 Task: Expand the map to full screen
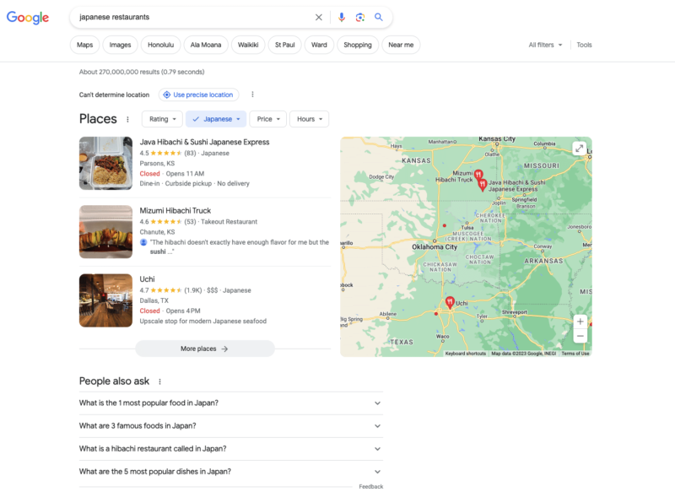tap(580, 149)
